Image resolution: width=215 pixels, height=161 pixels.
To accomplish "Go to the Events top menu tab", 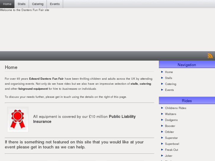I will click(x=55, y=4).
